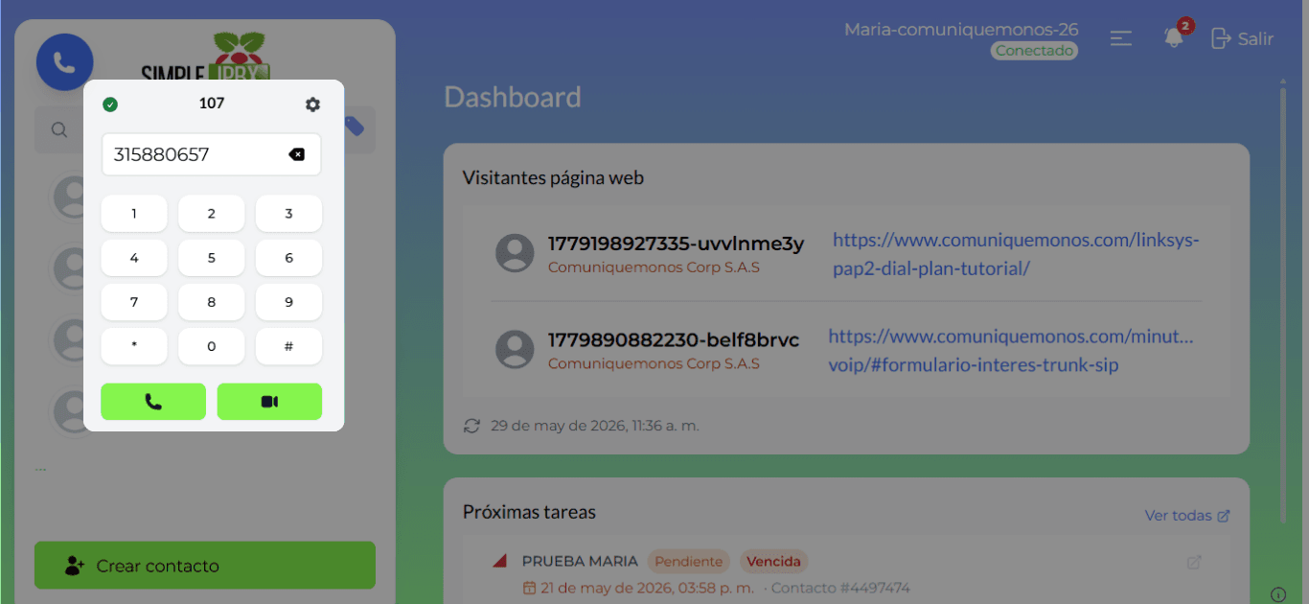Click Ver todas tasks link
Screen dimensions: 1309x604
[x=1187, y=516]
